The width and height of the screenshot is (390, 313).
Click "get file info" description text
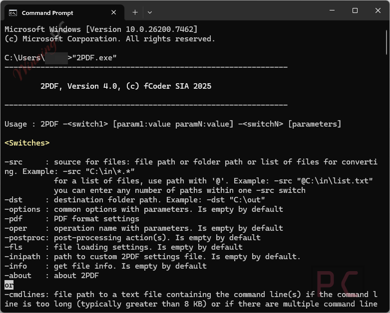tap(83, 266)
